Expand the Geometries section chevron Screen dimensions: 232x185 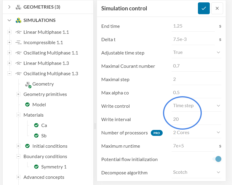[9, 7]
